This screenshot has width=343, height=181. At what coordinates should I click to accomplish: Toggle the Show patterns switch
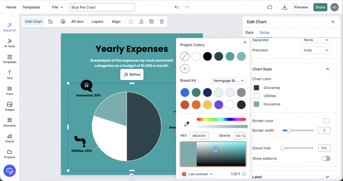(x=326, y=159)
